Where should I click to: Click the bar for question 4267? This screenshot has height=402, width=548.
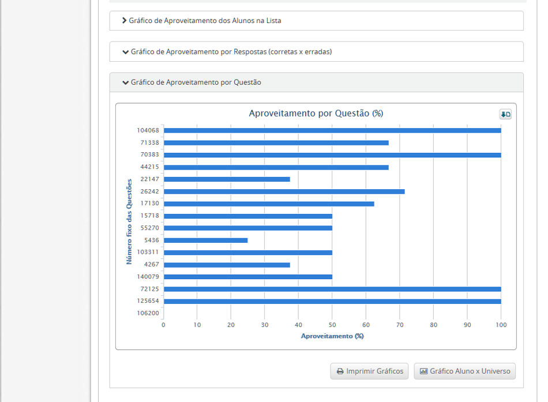227,265
